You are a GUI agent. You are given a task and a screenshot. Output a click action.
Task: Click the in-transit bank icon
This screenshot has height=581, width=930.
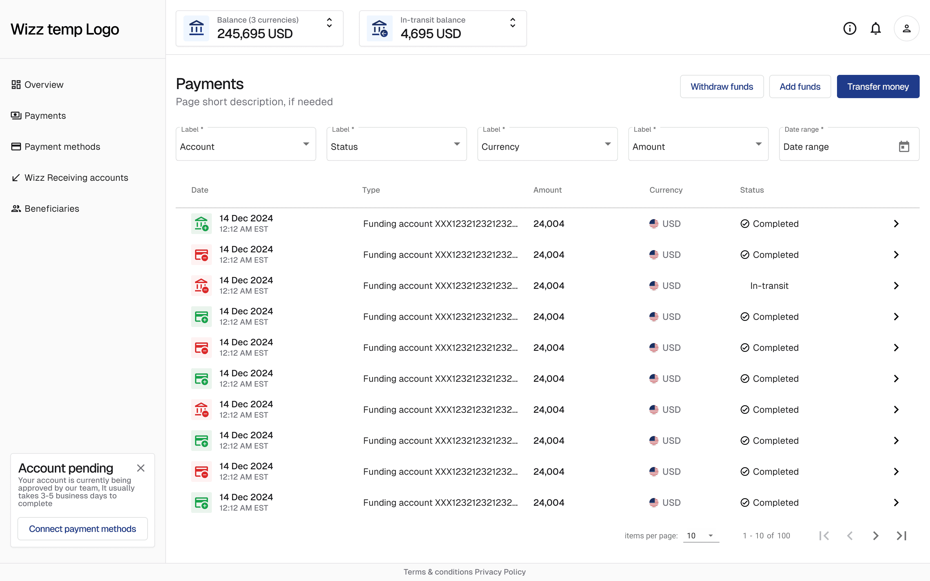[x=380, y=28]
